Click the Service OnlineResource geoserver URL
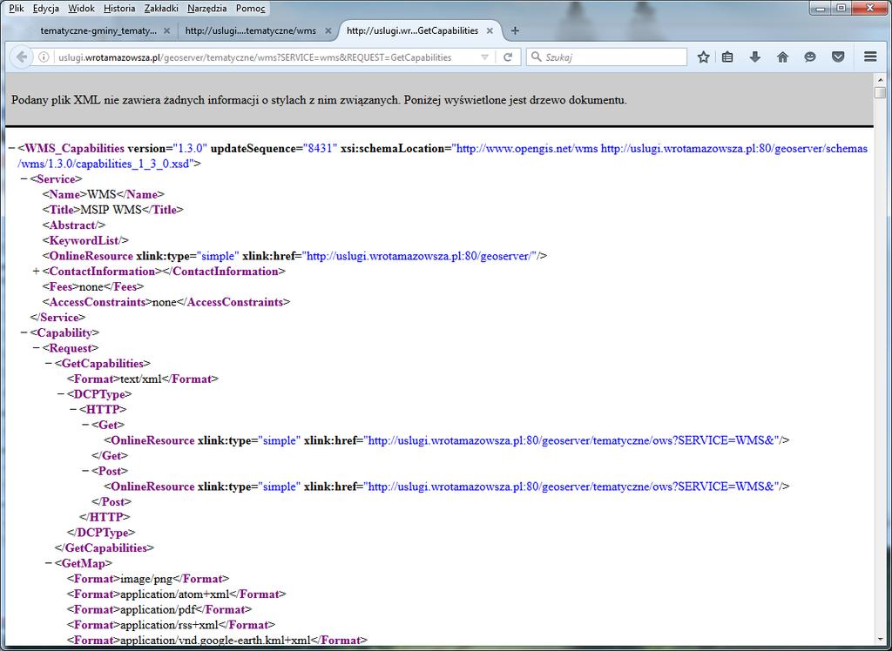 (421, 256)
